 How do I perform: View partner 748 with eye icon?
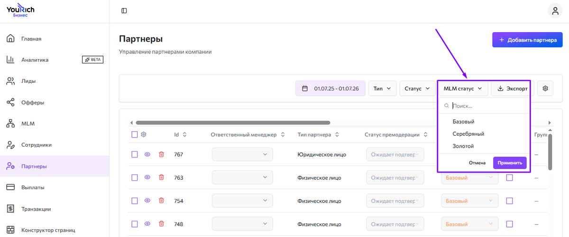click(x=147, y=224)
